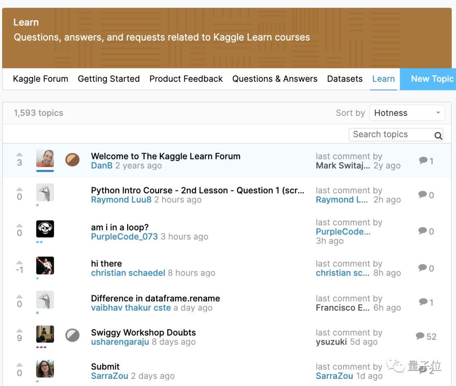This screenshot has width=456, height=386.
Task: Open the Product Feedback tab
Action: pyautogui.click(x=186, y=79)
